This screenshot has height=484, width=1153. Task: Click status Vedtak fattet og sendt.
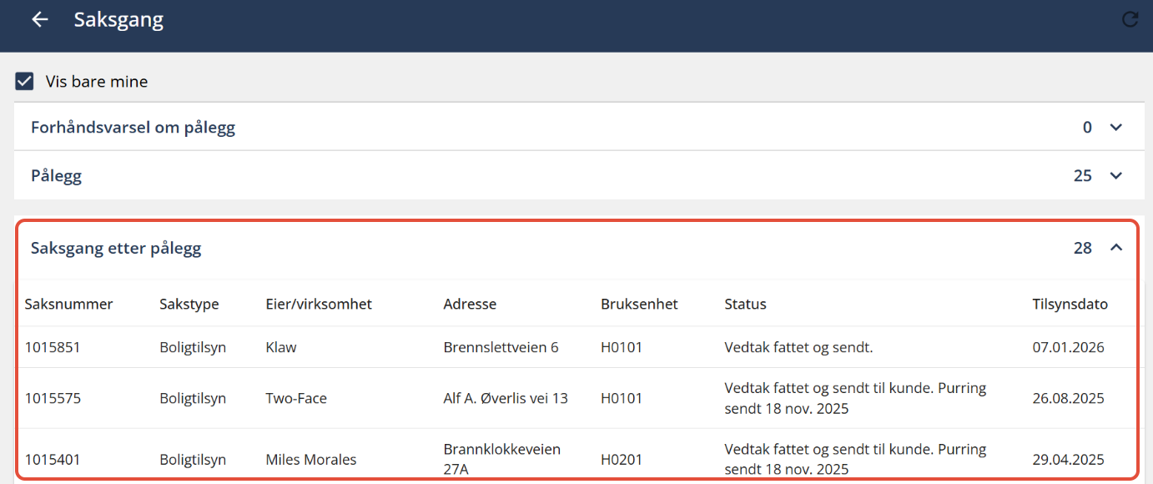click(x=798, y=347)
